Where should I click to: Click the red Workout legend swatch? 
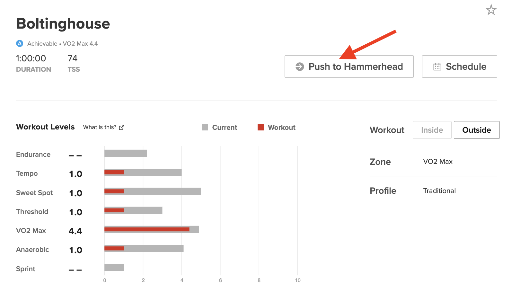click(x=260, y=128)
